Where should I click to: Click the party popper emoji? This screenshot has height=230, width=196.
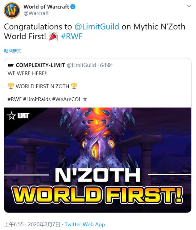[53, 36]
